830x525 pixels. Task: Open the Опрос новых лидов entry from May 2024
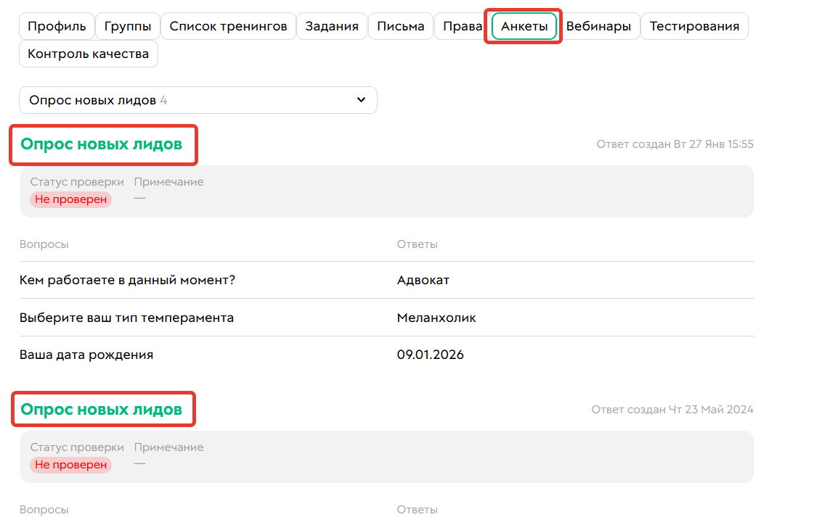[103, 409]
